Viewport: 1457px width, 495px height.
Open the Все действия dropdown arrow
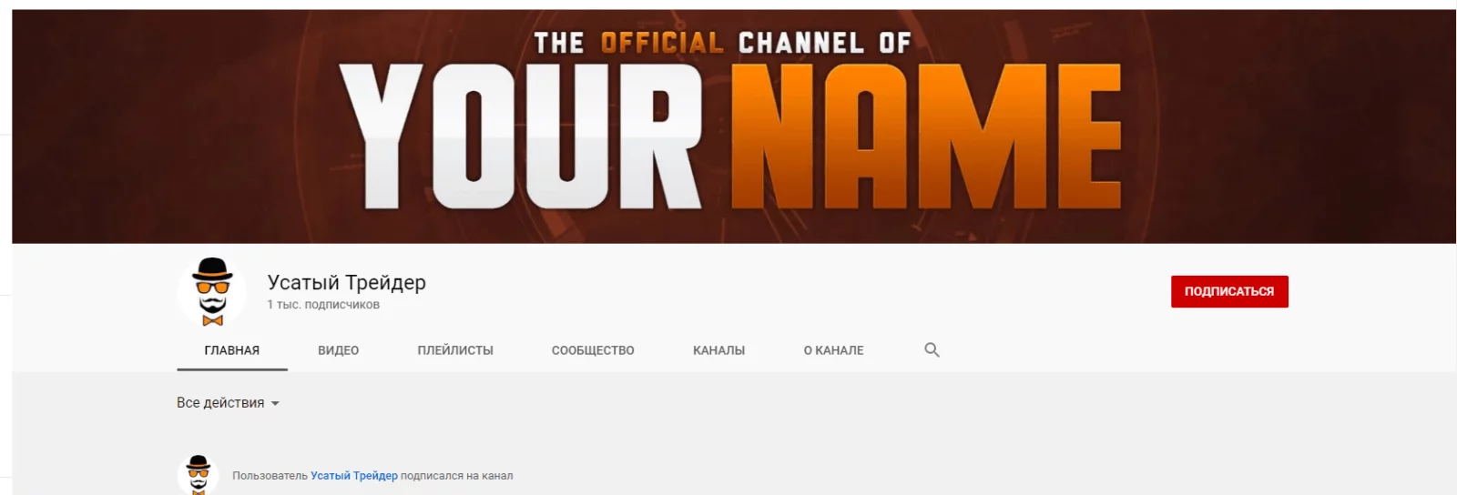coord(275,403)
